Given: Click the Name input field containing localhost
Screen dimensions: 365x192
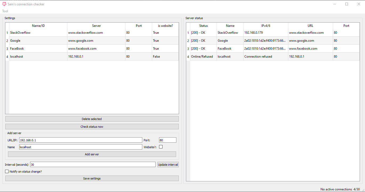Looking at the screenshot, I should pyautogui.click(x=80, y=147).
